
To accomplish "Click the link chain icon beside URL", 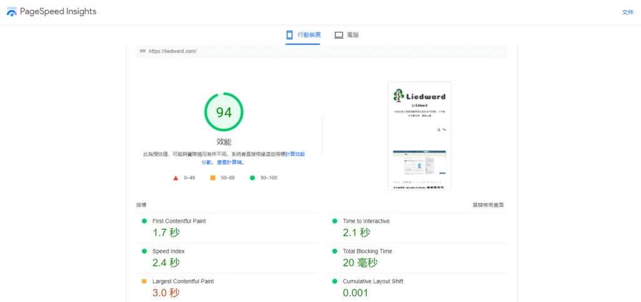I will click(143, 51).
